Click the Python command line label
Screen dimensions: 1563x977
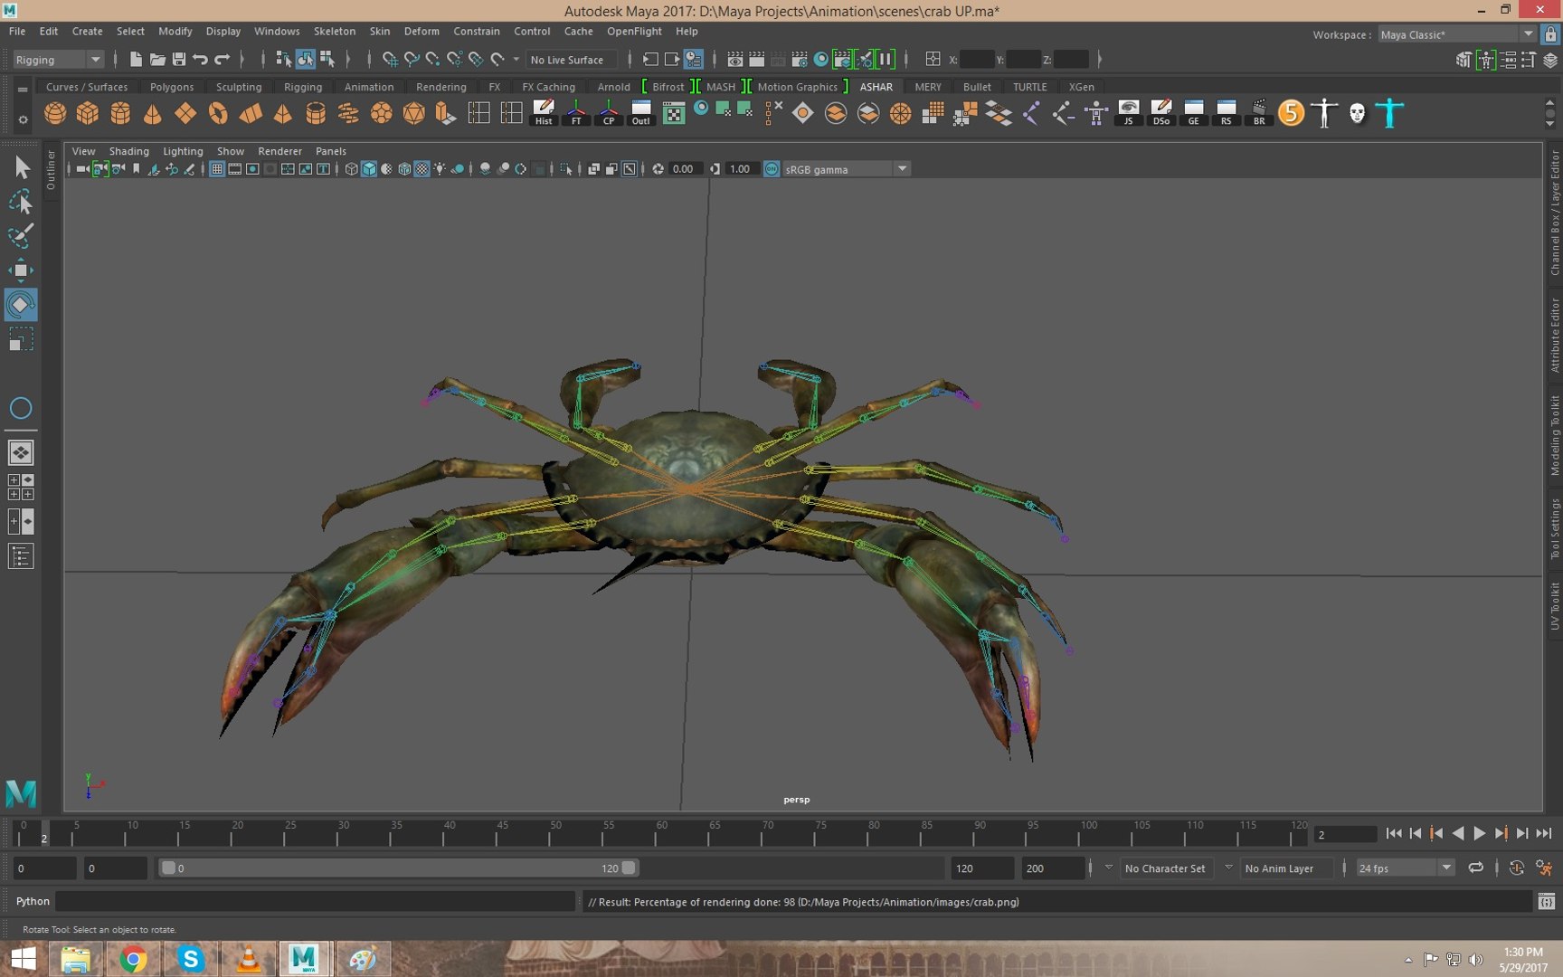pos(33,901)
